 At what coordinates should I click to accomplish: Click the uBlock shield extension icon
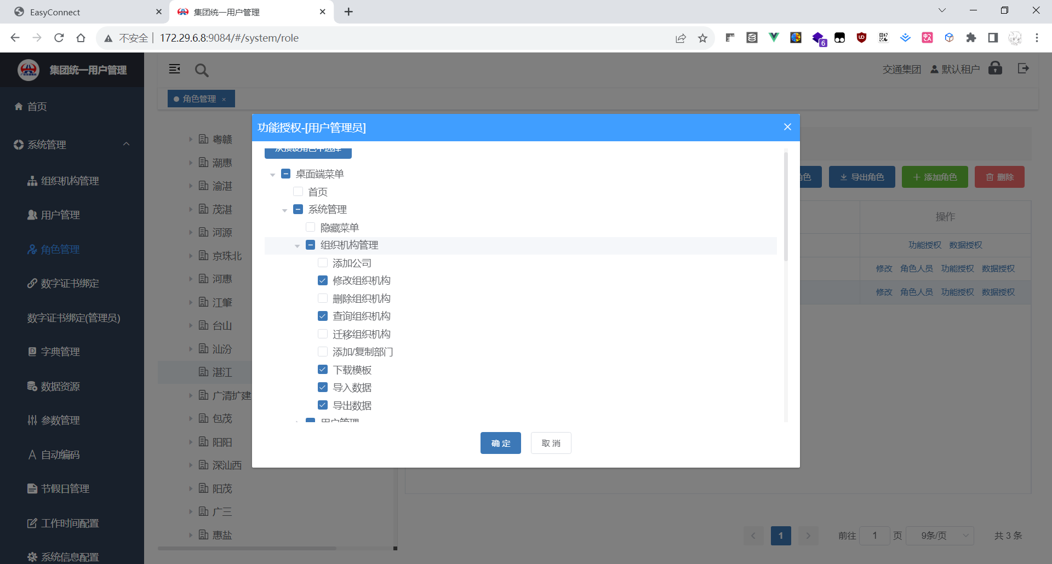click(861, 38)
